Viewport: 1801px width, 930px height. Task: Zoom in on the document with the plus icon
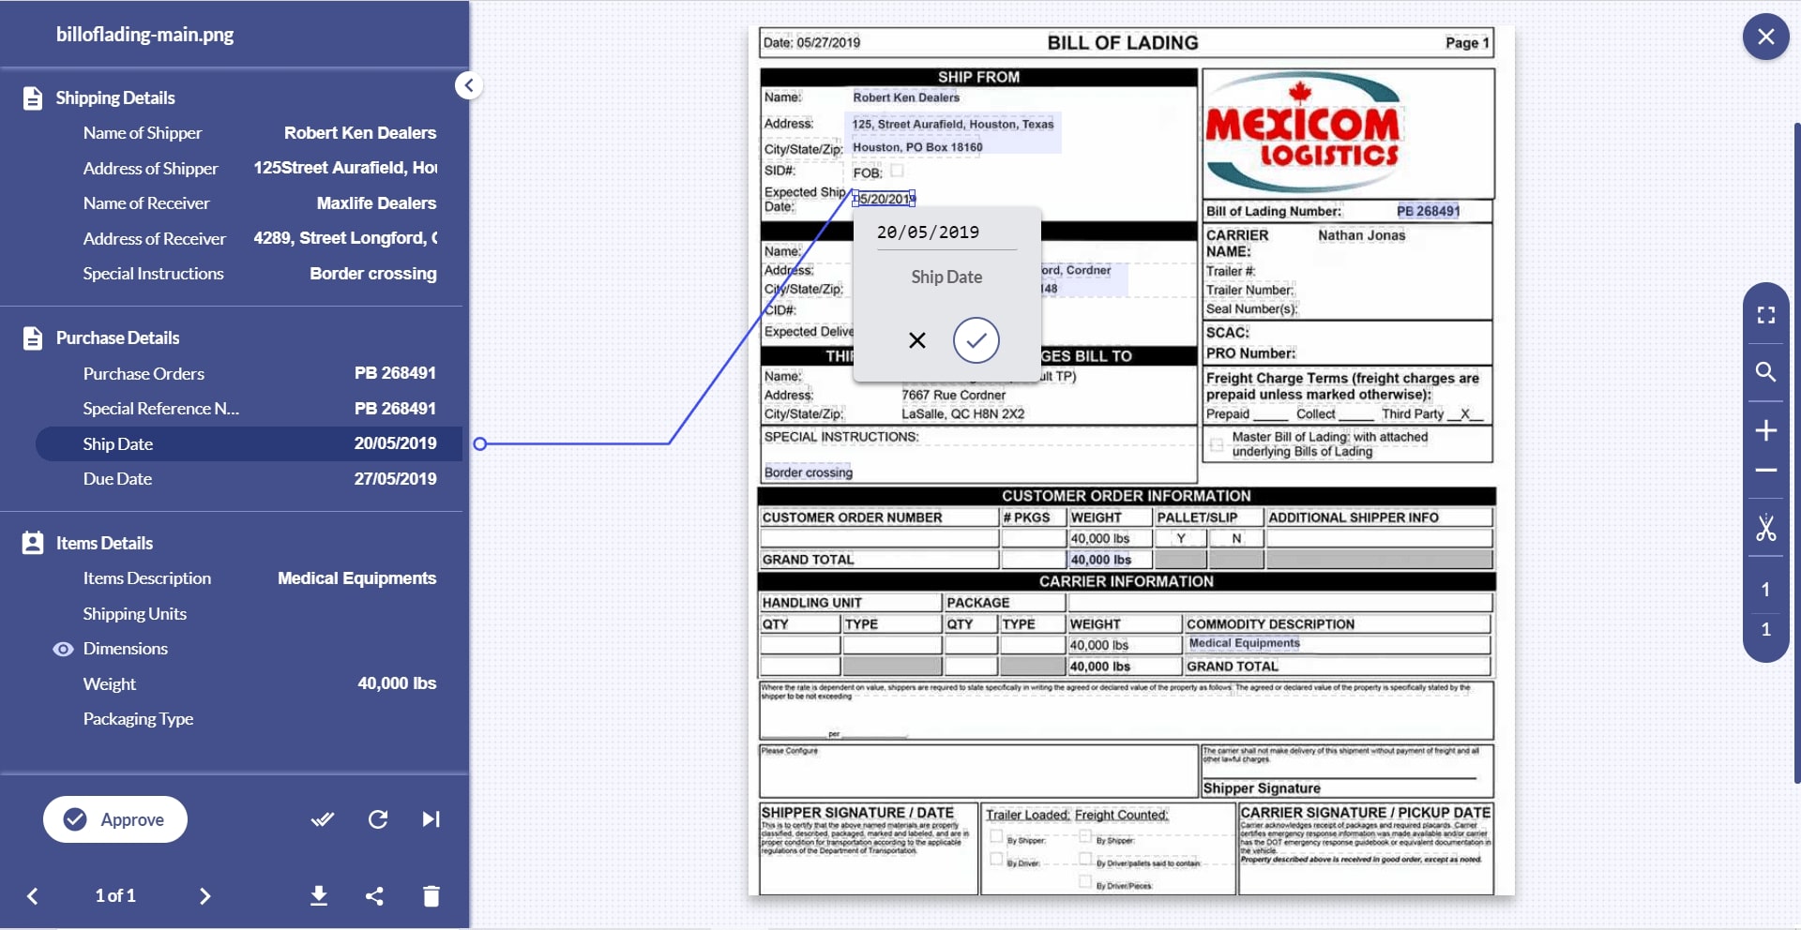pos(1766,430)
